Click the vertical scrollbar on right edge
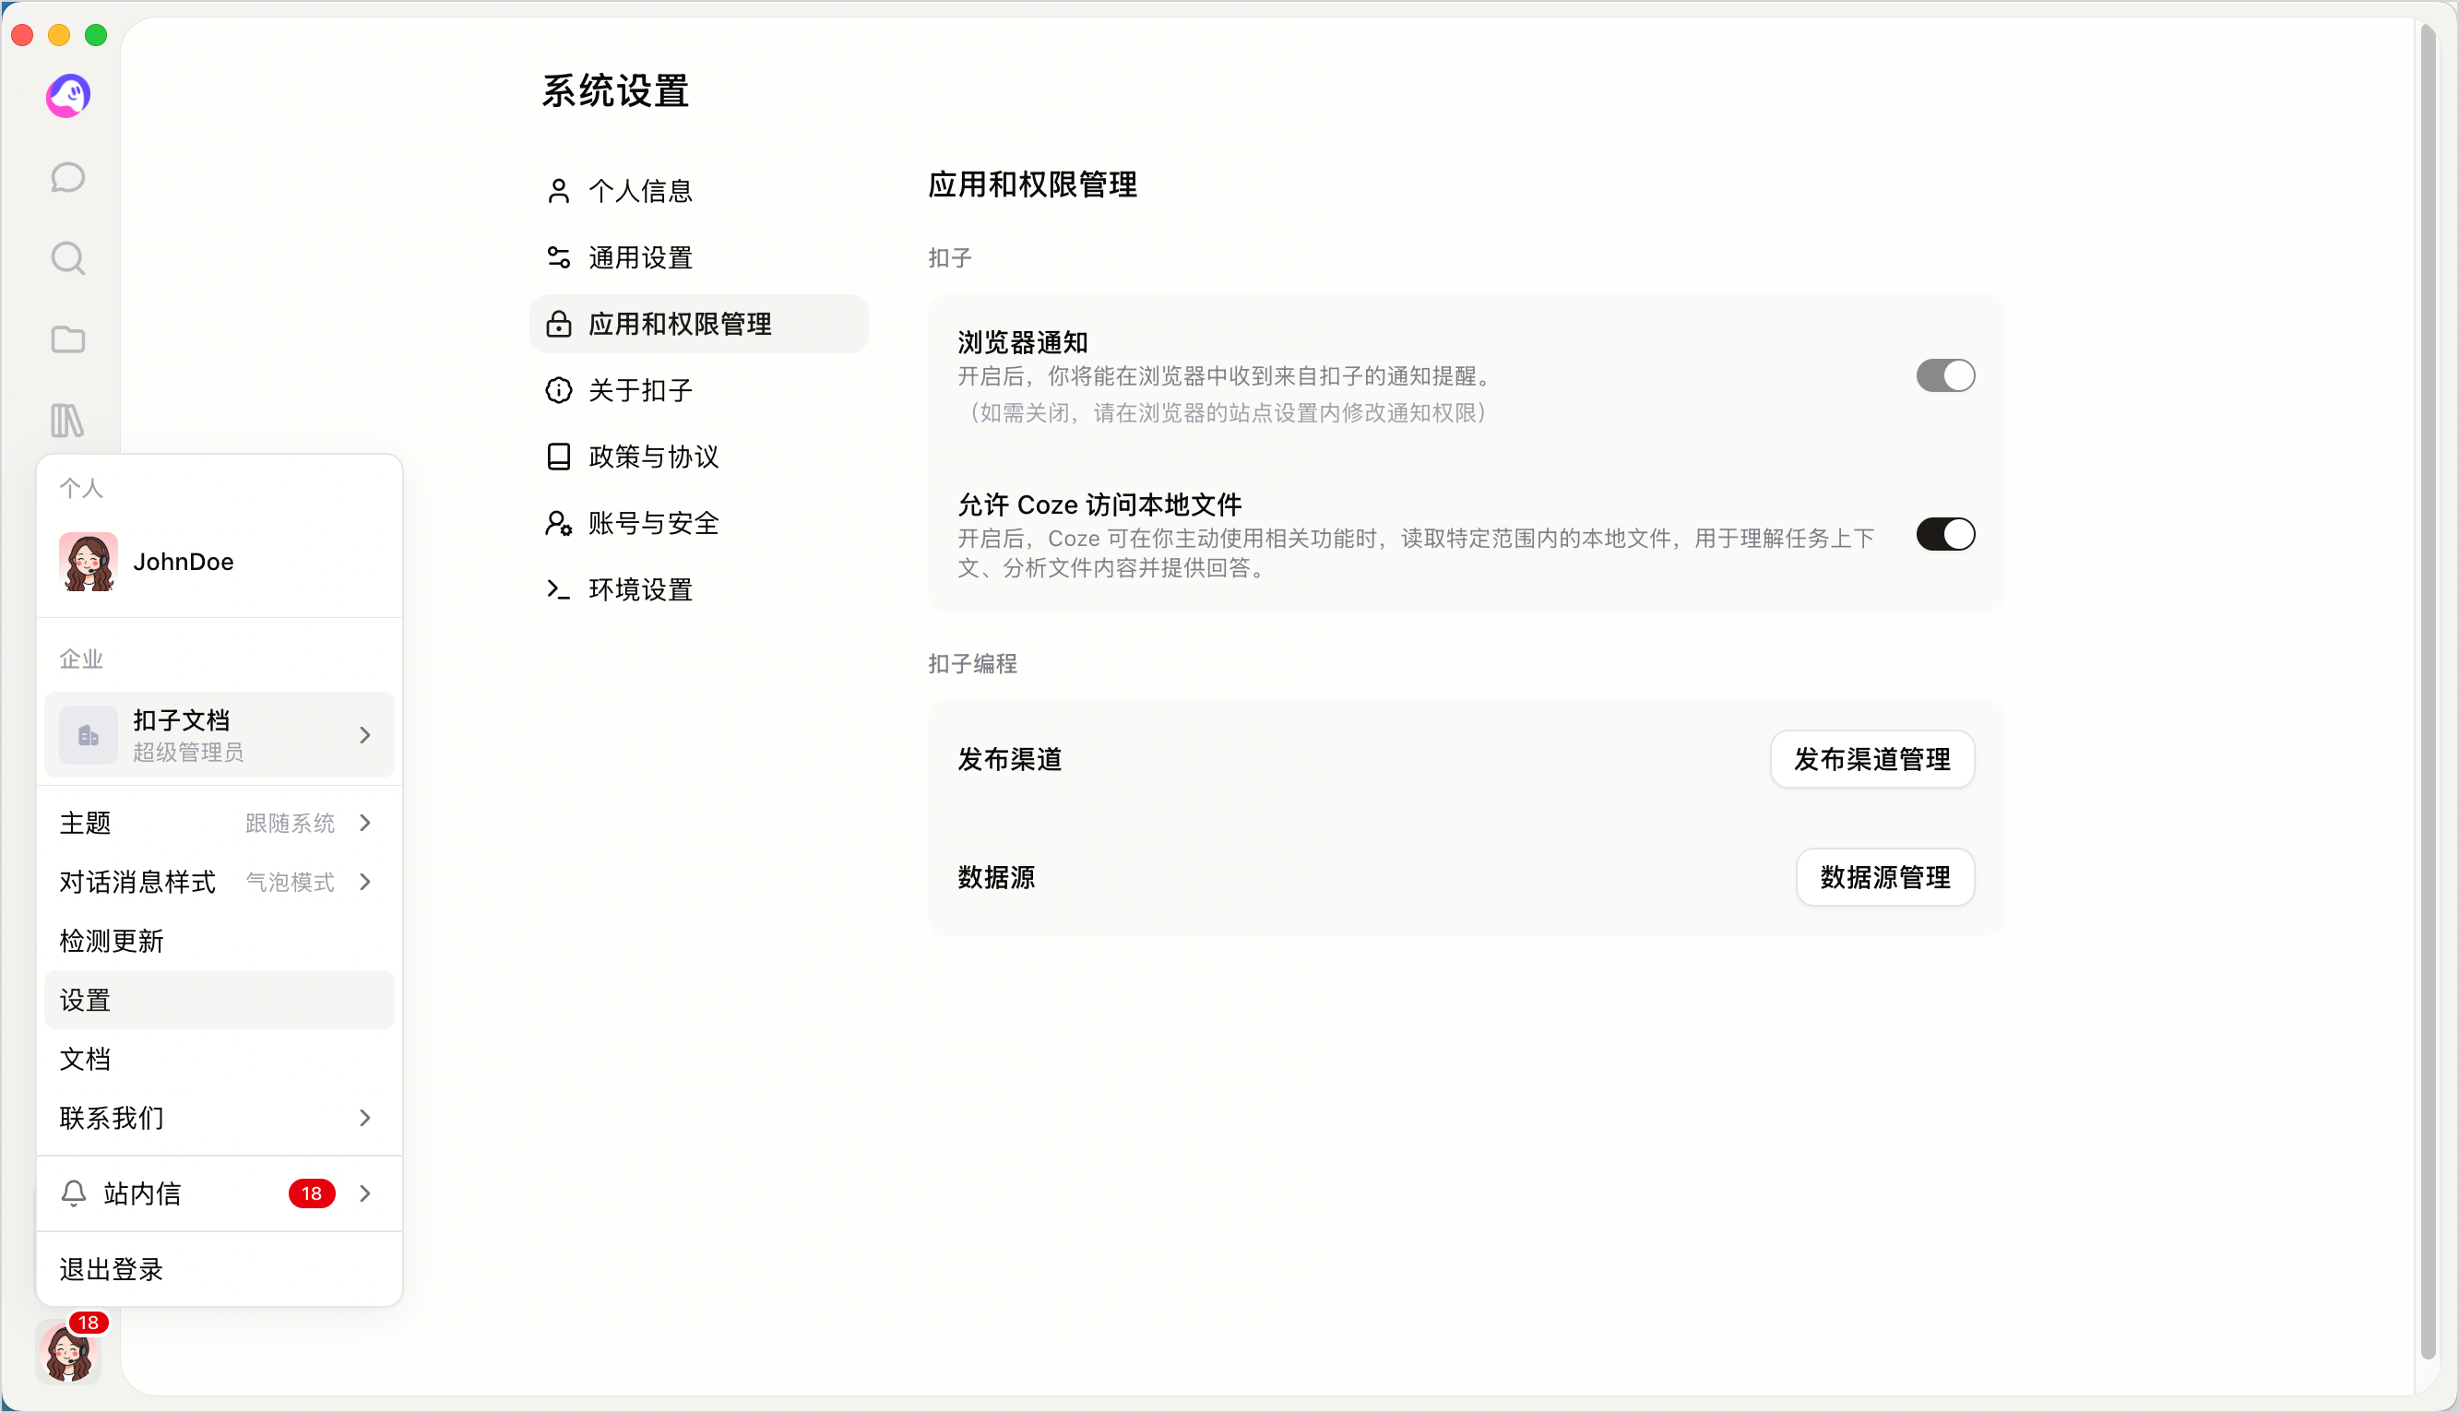This screenshot has height=1413, width=2459. click(2428, 691)
